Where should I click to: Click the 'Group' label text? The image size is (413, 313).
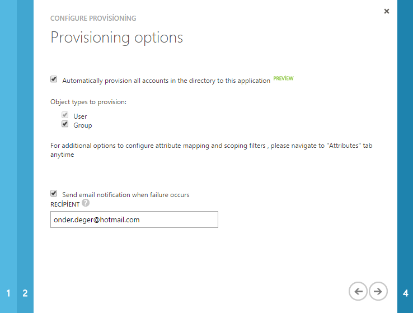[x=83, y=125]
